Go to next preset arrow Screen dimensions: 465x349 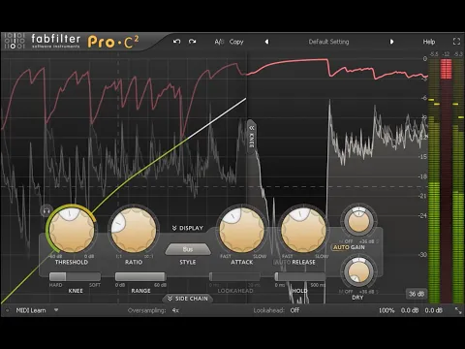[391, 42]
